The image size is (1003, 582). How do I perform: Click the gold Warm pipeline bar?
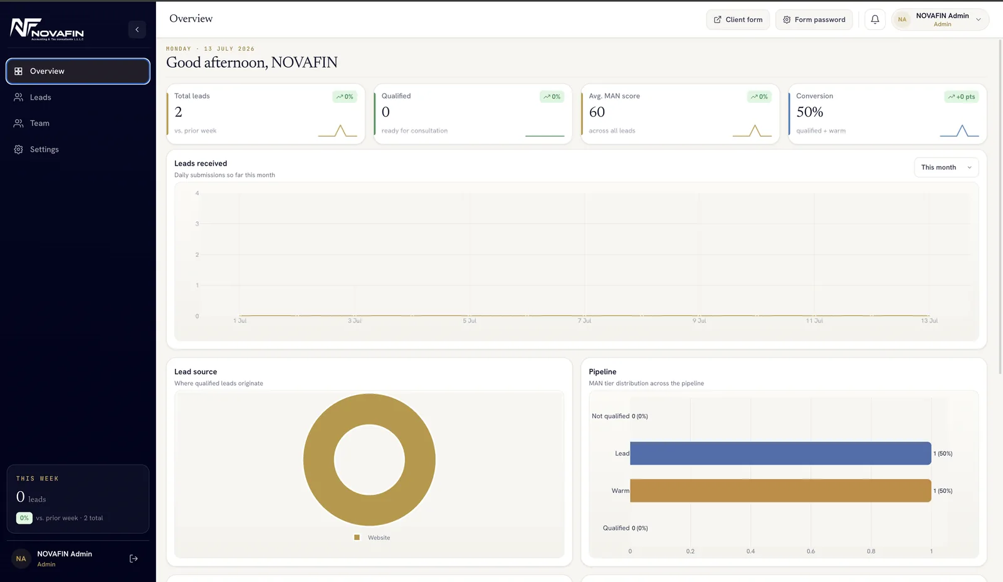780,490
